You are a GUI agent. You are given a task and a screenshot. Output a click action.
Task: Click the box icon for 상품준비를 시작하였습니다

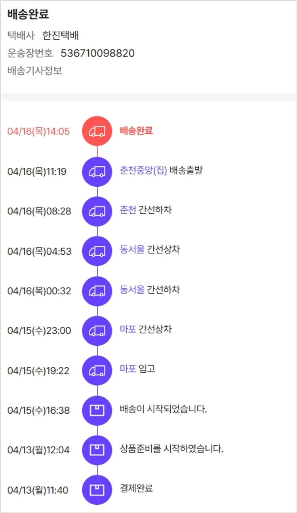[97, 450]
